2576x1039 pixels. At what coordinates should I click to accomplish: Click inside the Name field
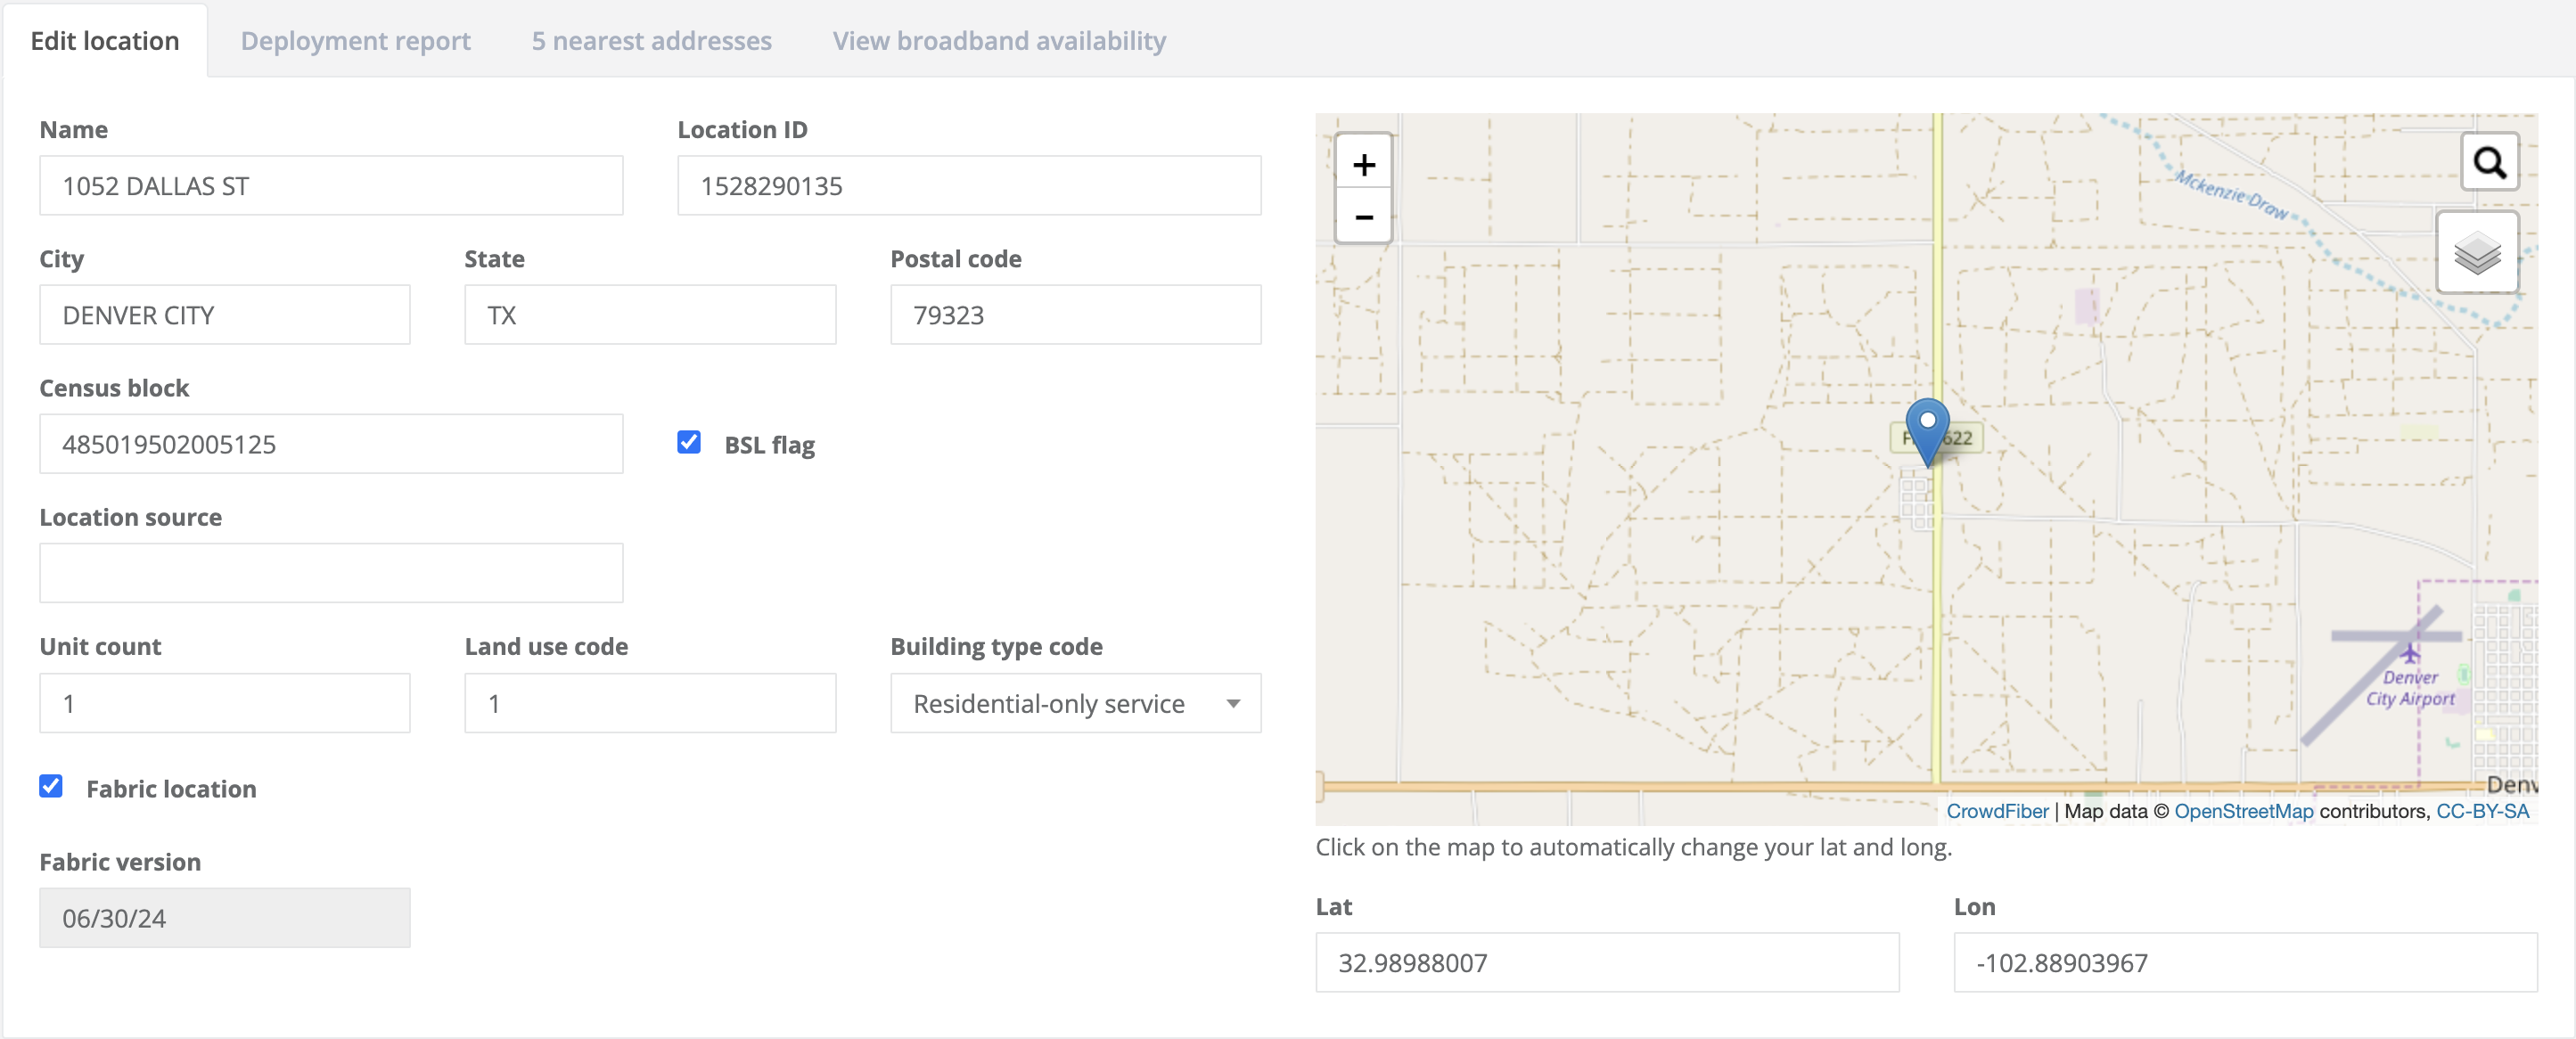[x=331, y=185]
